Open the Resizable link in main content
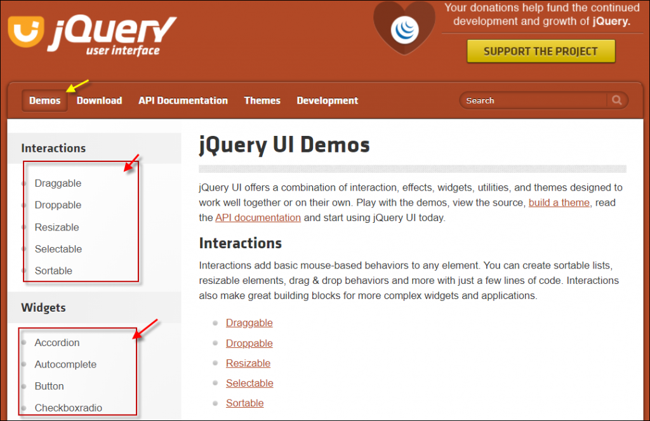This screenshot has height=421, width=650. tap(248, 363)
